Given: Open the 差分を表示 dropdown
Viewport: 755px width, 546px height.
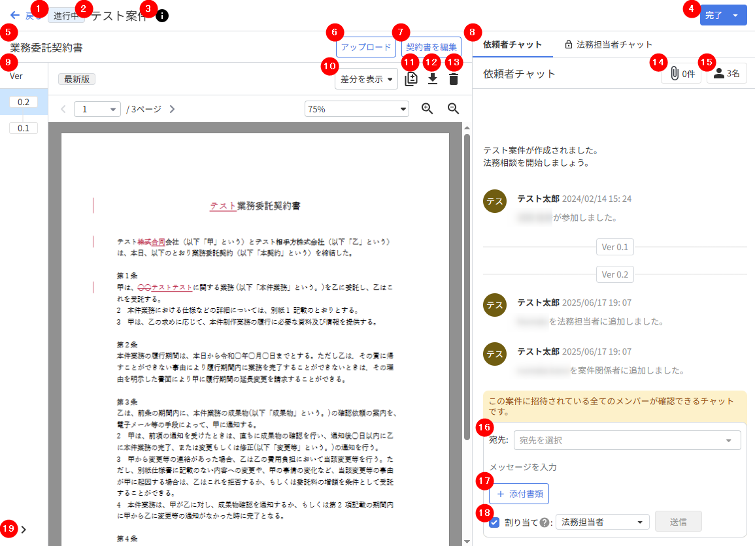Looking at the screenshot, I should point(367,79).
